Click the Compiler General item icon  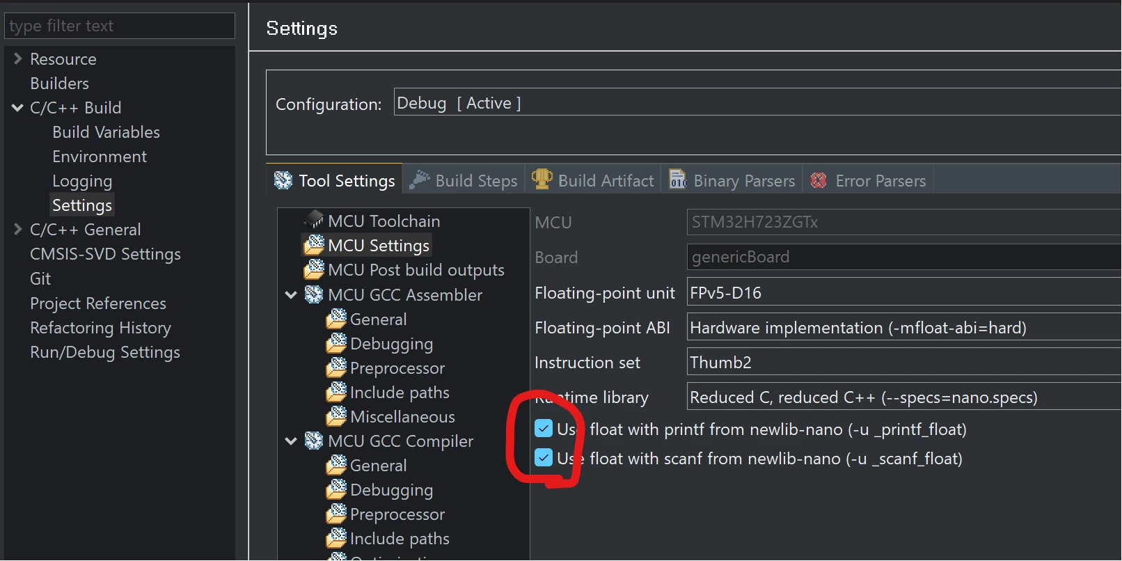(337, 465)
